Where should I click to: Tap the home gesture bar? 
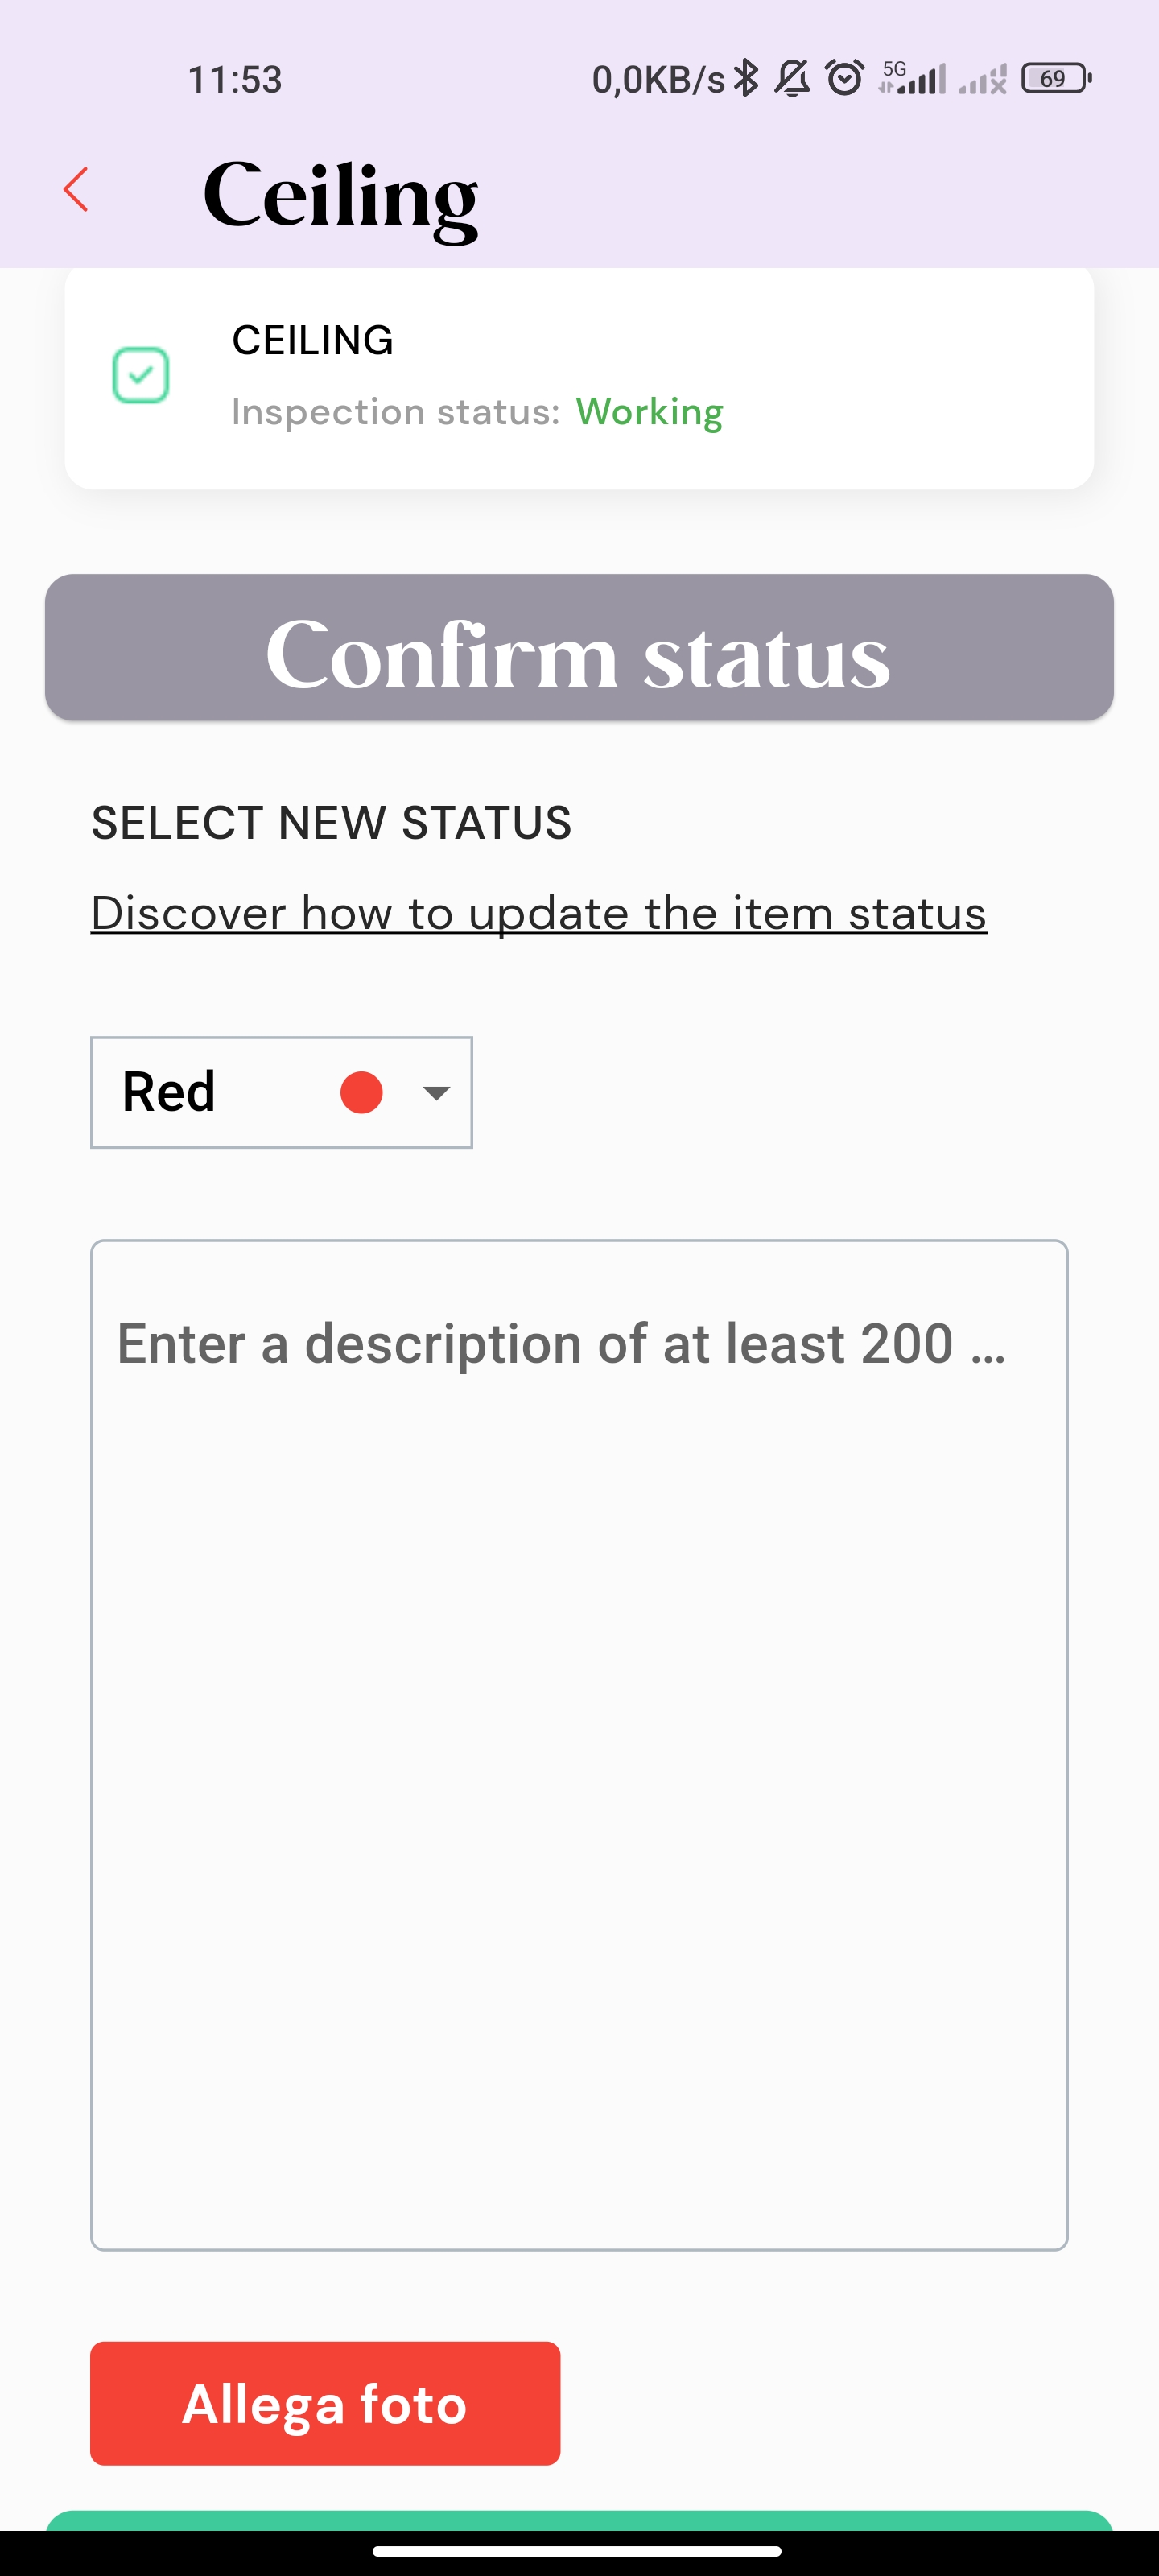(577, 2550)
